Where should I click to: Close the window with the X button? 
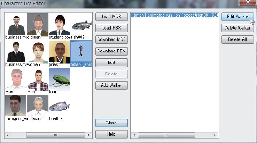248,2
